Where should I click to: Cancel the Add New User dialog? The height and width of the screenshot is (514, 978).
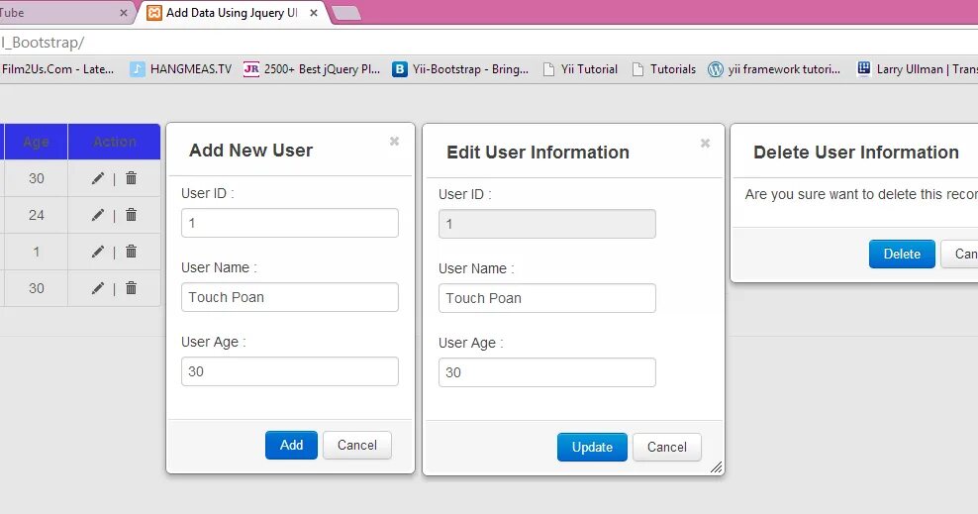pyautogui.click(x=356, y=445)
